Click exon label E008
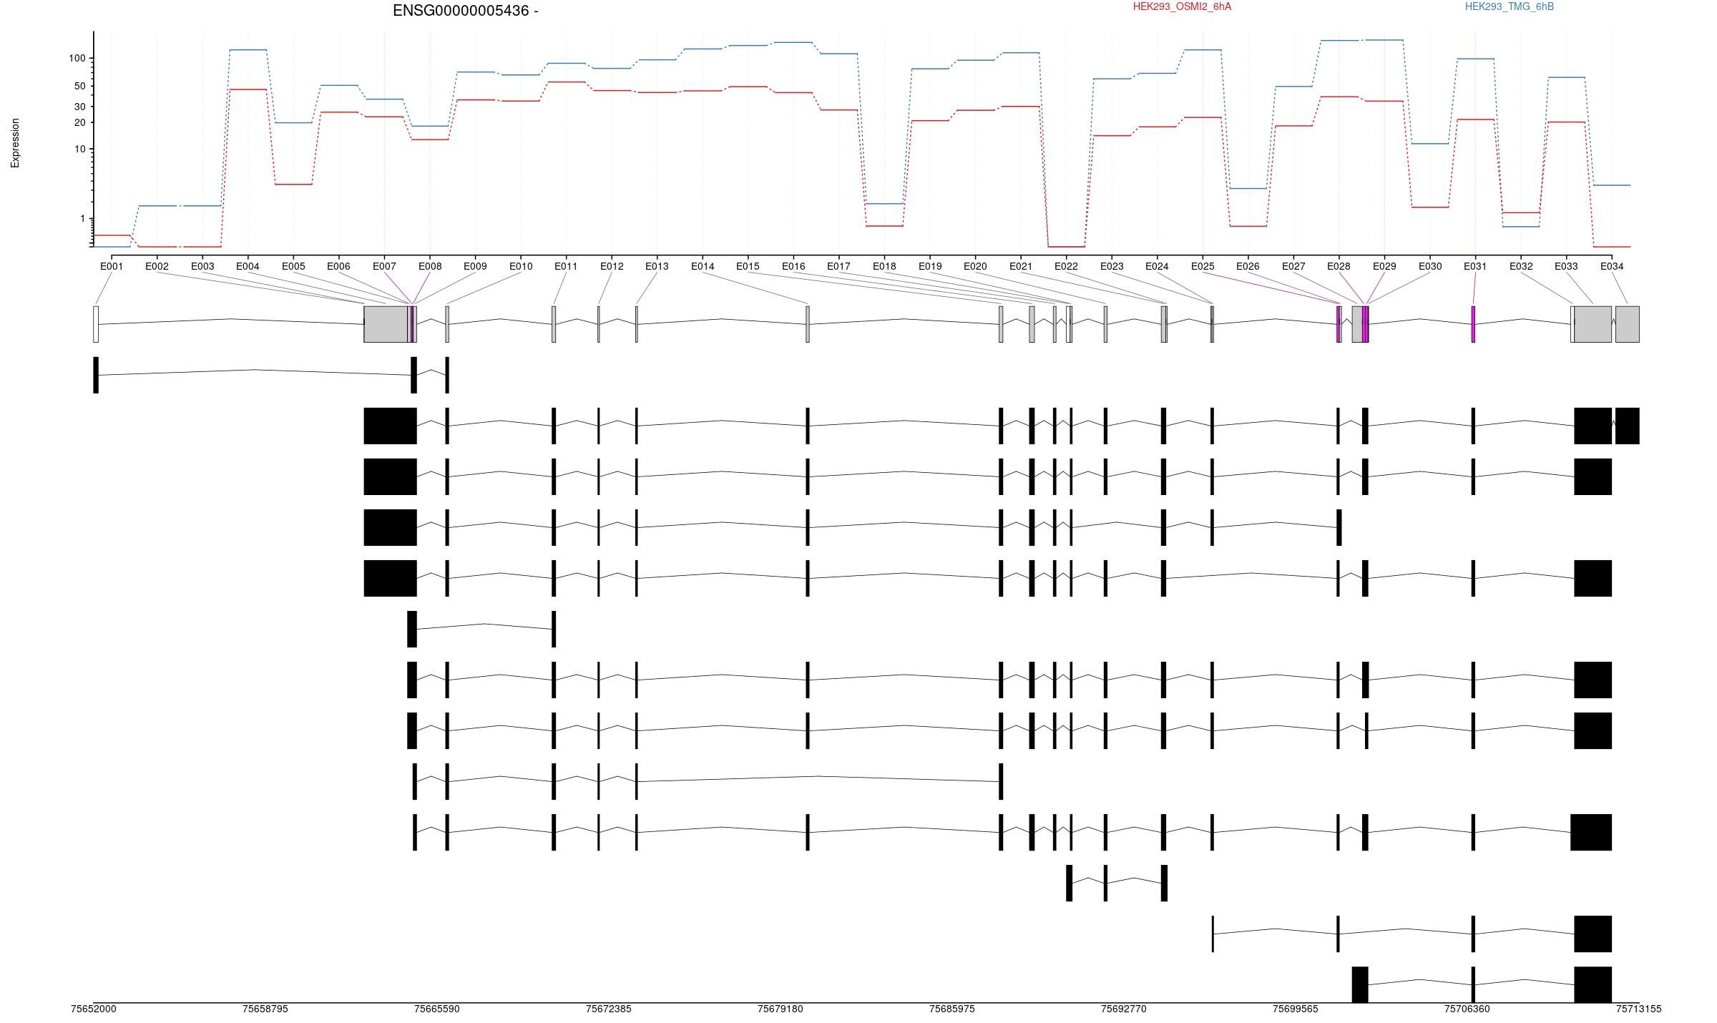The height and width of the screenshot is (1023, 1717). [x=430, y=266]
